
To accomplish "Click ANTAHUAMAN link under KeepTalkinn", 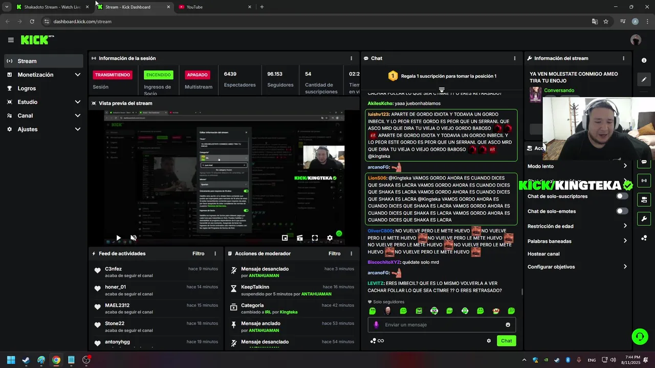I will point(316,294).
